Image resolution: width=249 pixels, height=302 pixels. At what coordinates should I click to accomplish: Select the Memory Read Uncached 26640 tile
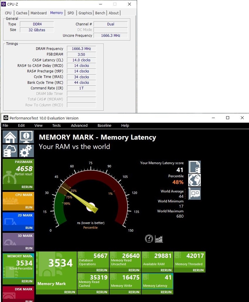[x=125, y=260]
